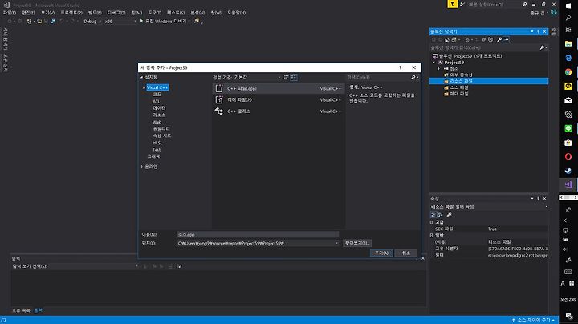Click the Solution Explorer search field
Image resolution: width=578 pixels, height=324 pixels.
[x=484, y=47]
